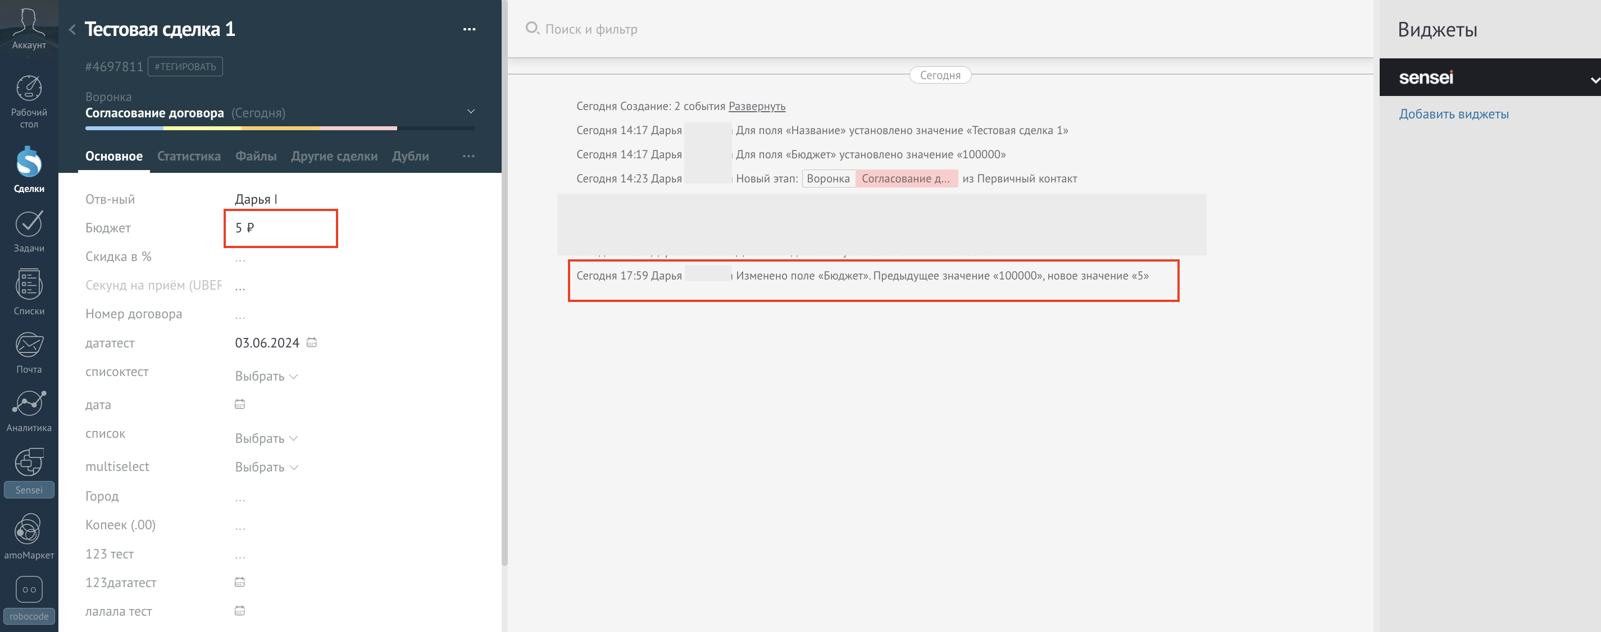Switch to the Дубли tab
Image resolution: width=1601 pixels, height=632 pixels.
[x=410, y=156]
